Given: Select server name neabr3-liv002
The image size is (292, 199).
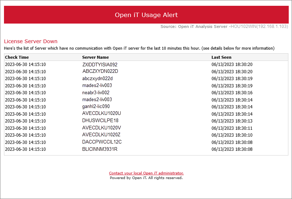Looking at the screenshot, I should [96, 92].
